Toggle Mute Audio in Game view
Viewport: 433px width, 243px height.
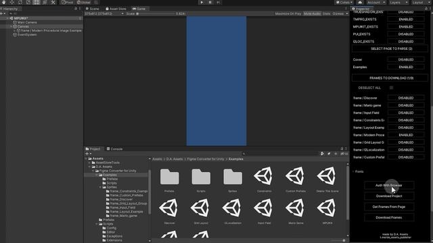(x=312, y=13)
